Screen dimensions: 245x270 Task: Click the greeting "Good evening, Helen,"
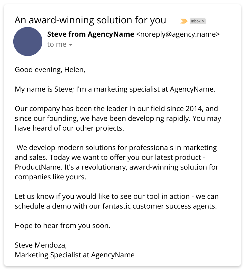(x=50, y=70)
